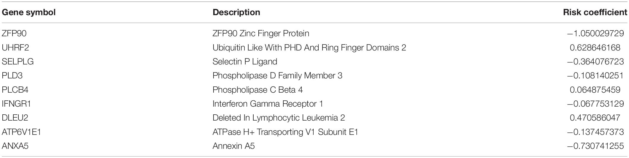The width and height of the screenshot is (629, 158).
Task: Click the ZFP90 Zinc Finger Protein description
Action: [261, 33]
